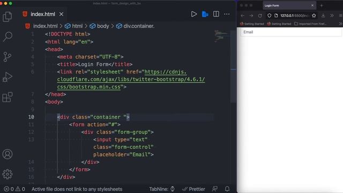The height and width of the screenshot is (193, 343).
Task: Open the Extensions view
Action: [x=7, y=97]
